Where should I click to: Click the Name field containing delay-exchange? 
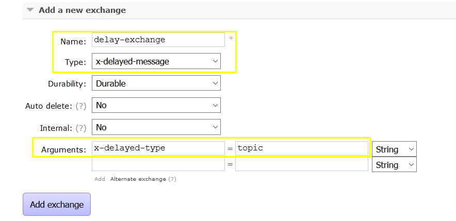158,40
